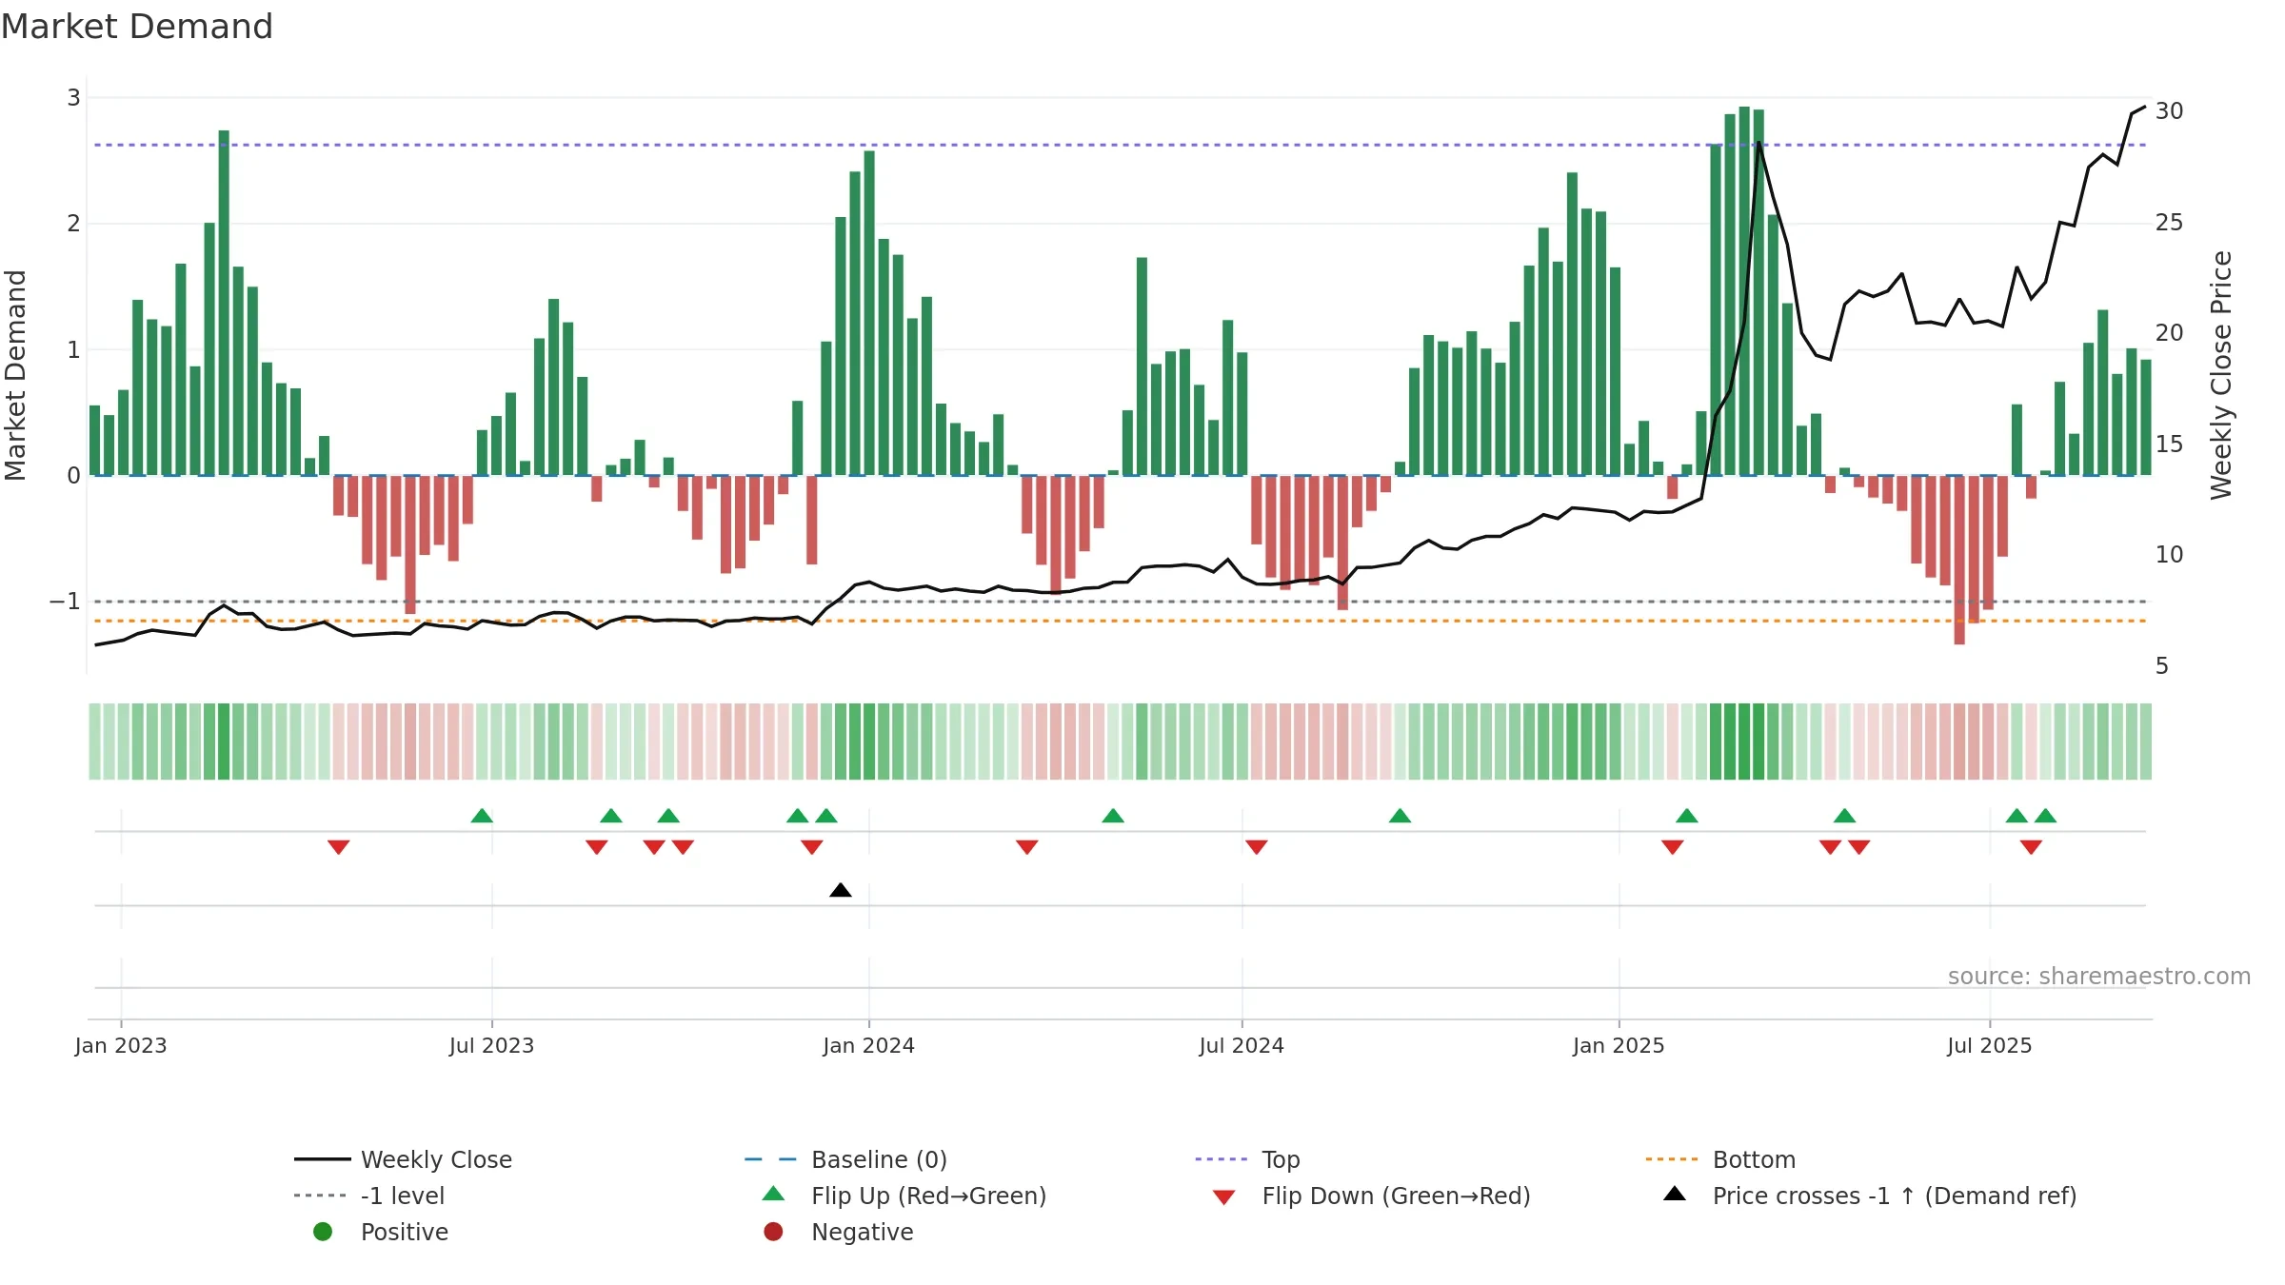The height and width of the screenshot is (1285, 2285).
Task: Toggle the Positive legend label
Action: 404,1232
